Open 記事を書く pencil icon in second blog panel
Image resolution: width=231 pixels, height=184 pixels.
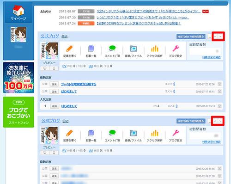pos(69,133)
